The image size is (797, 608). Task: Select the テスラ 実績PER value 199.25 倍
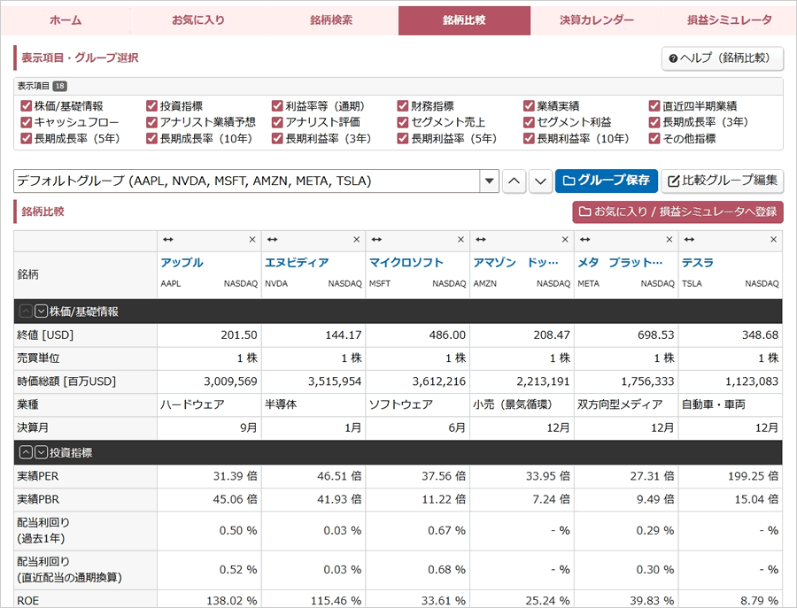click(753, 476)
